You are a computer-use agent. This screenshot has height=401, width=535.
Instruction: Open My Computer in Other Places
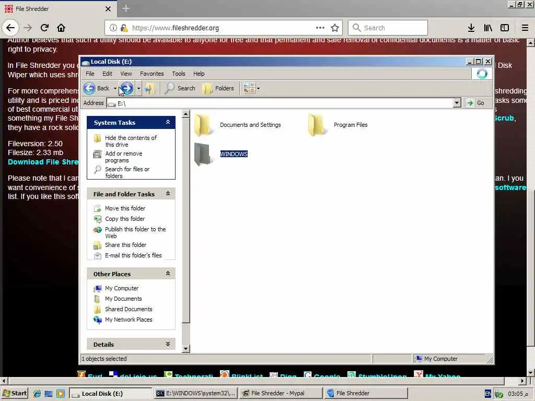(x=121, y=288)
